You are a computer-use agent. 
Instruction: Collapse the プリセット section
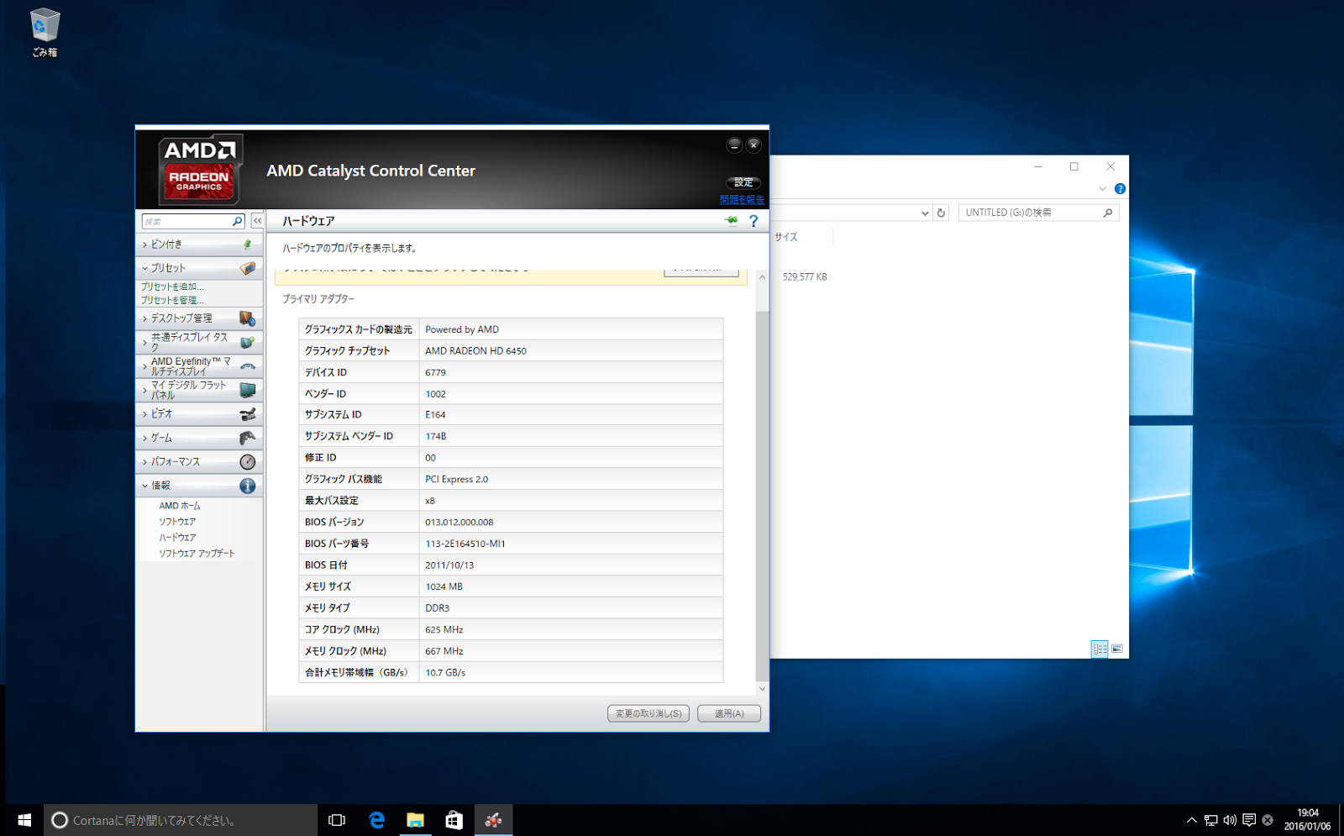145,268
